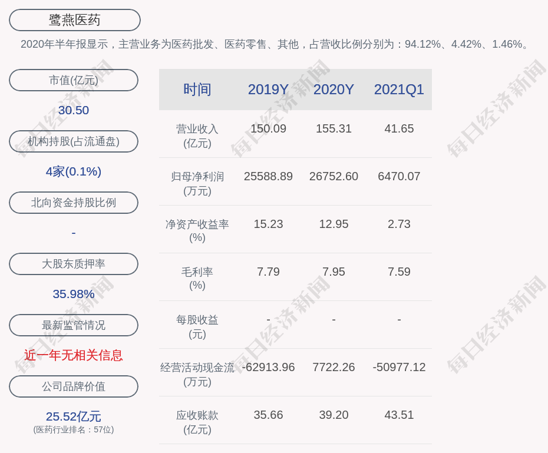Click the gross margin value 7.59
This screenshot has height=453, width=548.
point(399,272)
